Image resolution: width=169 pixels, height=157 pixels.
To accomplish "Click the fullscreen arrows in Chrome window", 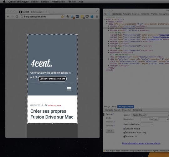I will (97, 11).
